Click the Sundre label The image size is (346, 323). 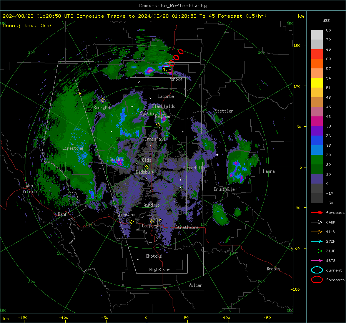[x=116, y=159]
